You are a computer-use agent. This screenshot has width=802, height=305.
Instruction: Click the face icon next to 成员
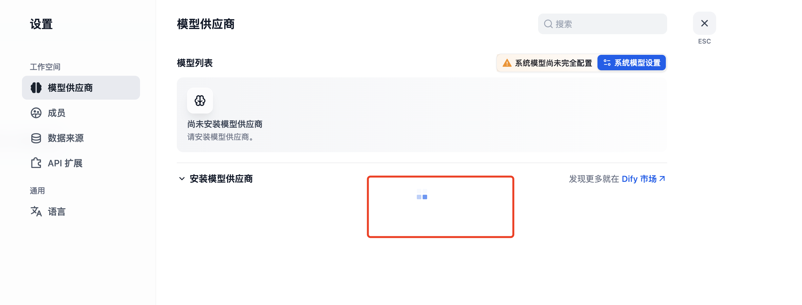(36, 113)
